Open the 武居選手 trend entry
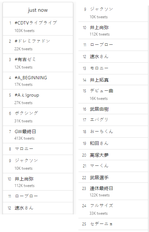Screen dimensions: 149x232 113,177
